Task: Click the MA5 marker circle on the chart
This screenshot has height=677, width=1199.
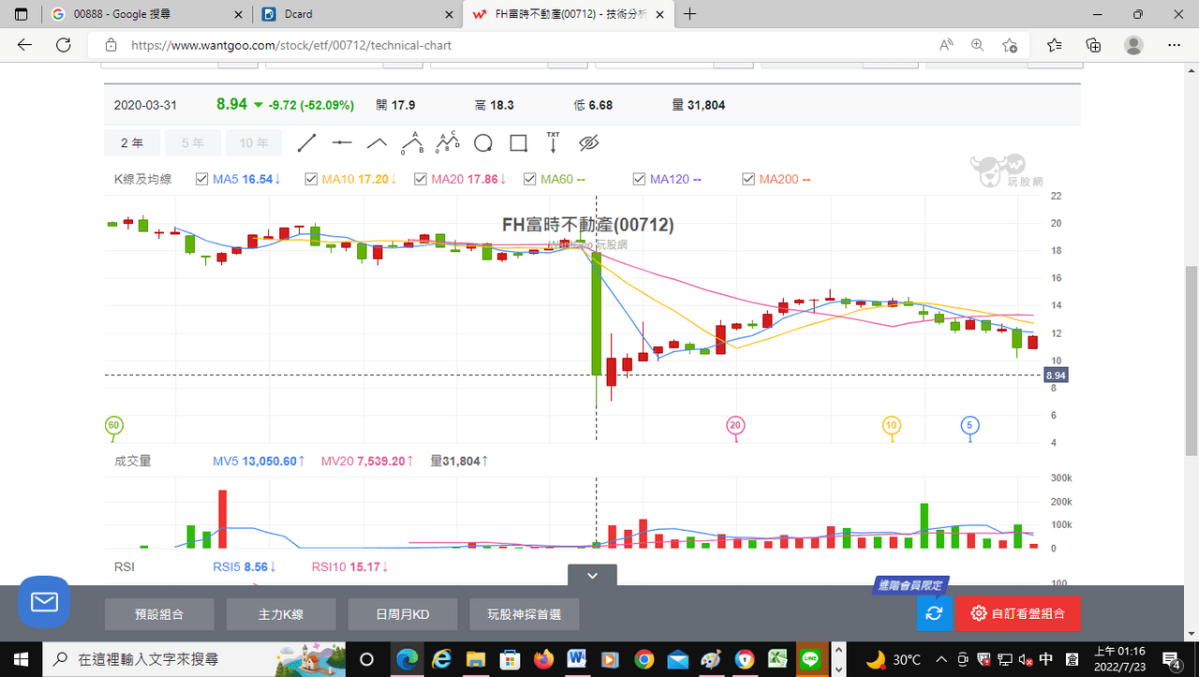Action: tap(970, 425)
